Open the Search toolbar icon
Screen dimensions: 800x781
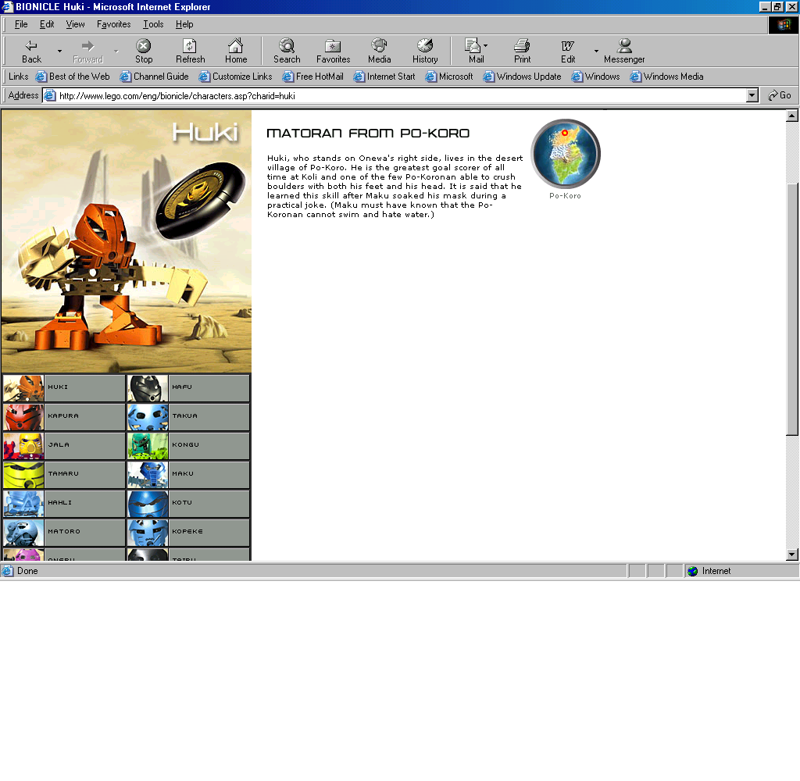pos(287,46)
